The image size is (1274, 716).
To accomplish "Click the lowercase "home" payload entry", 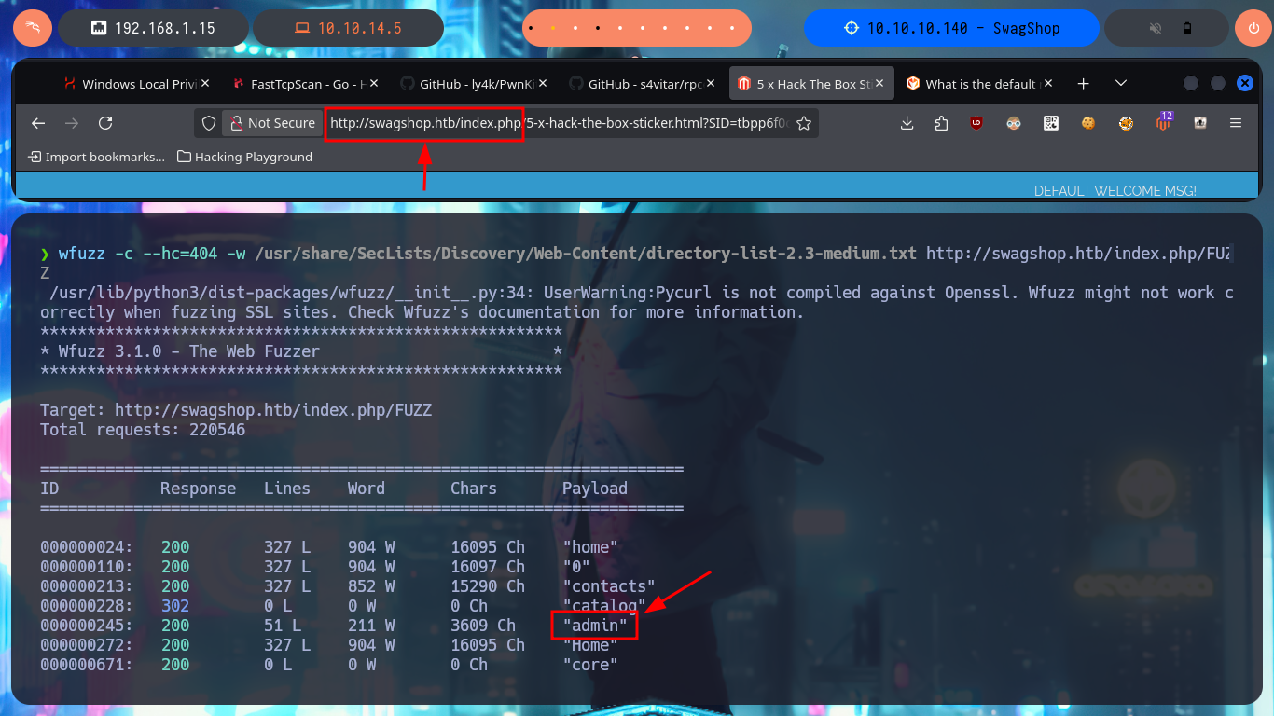I will coord(590,547).
